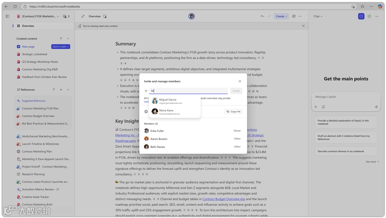386x218 pixels.
Task: Click Suggested References label
Action: [33, 101]
